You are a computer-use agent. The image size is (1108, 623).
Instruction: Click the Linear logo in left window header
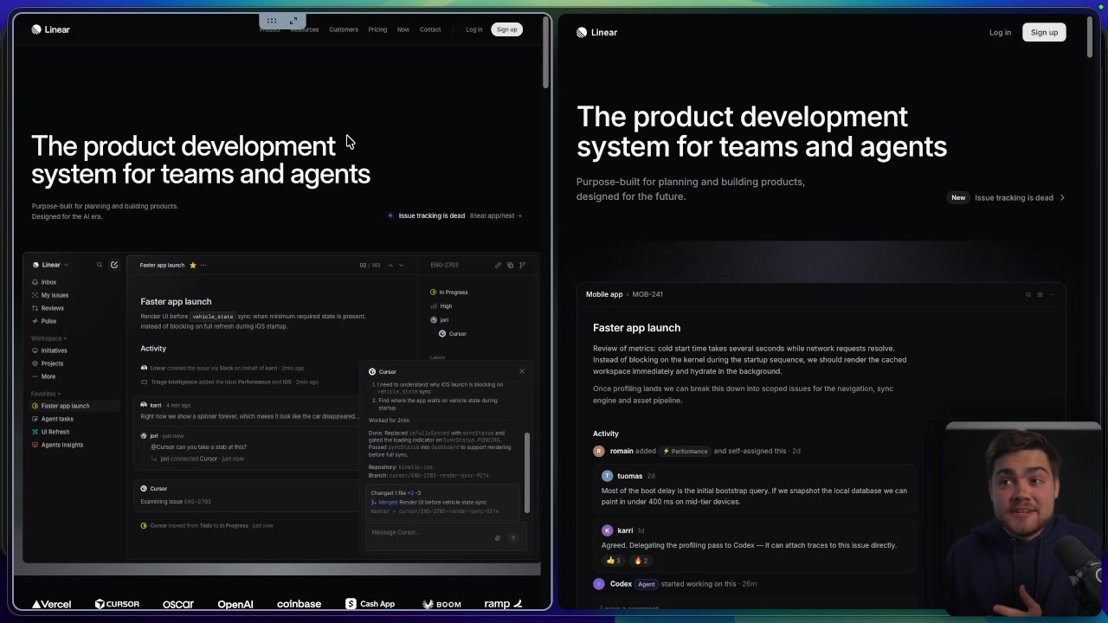click(50, 29)
